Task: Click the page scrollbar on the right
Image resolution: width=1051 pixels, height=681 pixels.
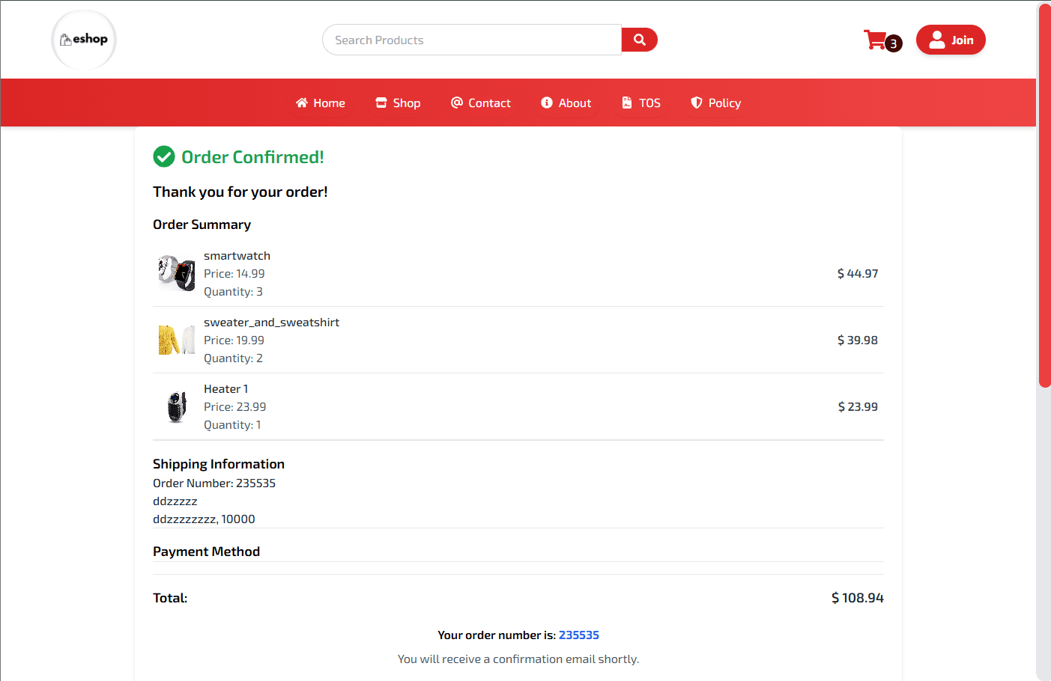Action: tap(1043, 195)
